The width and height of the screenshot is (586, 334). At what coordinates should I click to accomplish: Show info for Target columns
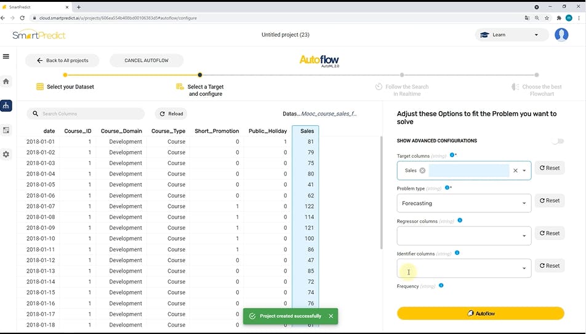(452, 155)
